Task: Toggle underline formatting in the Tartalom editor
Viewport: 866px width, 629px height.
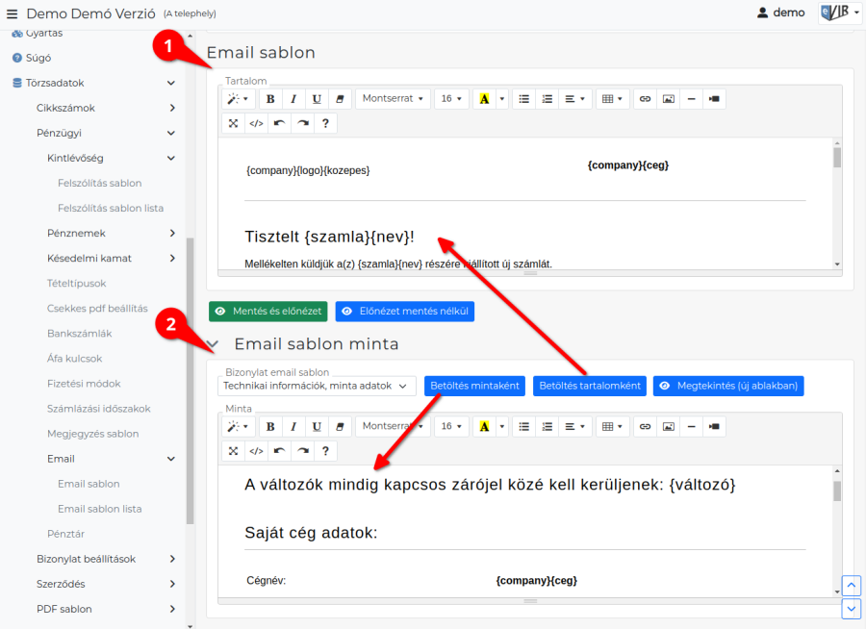Action: point(315,97)
